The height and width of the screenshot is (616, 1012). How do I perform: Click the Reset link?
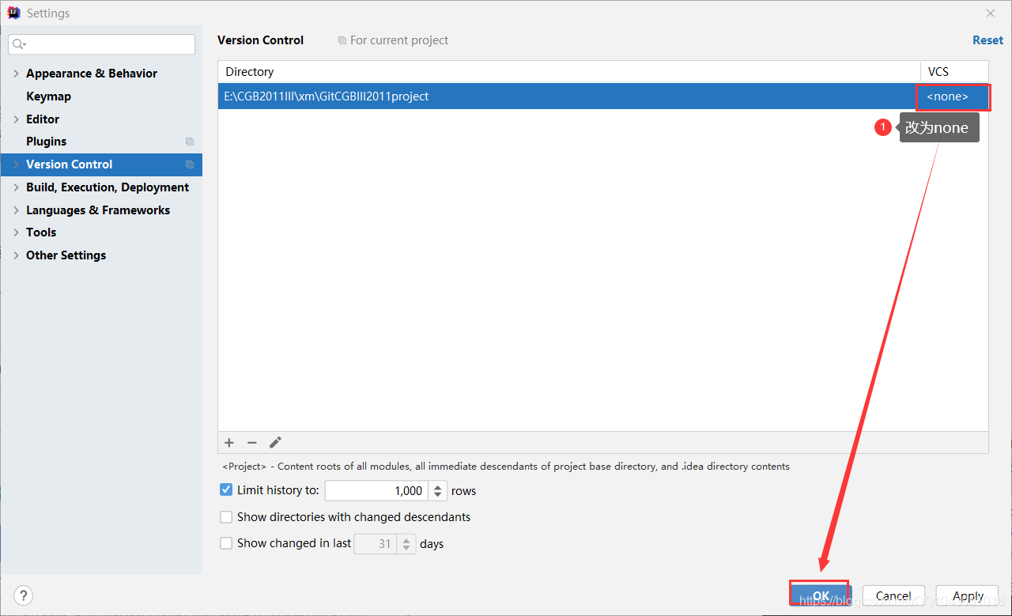[x=987, y=40]
